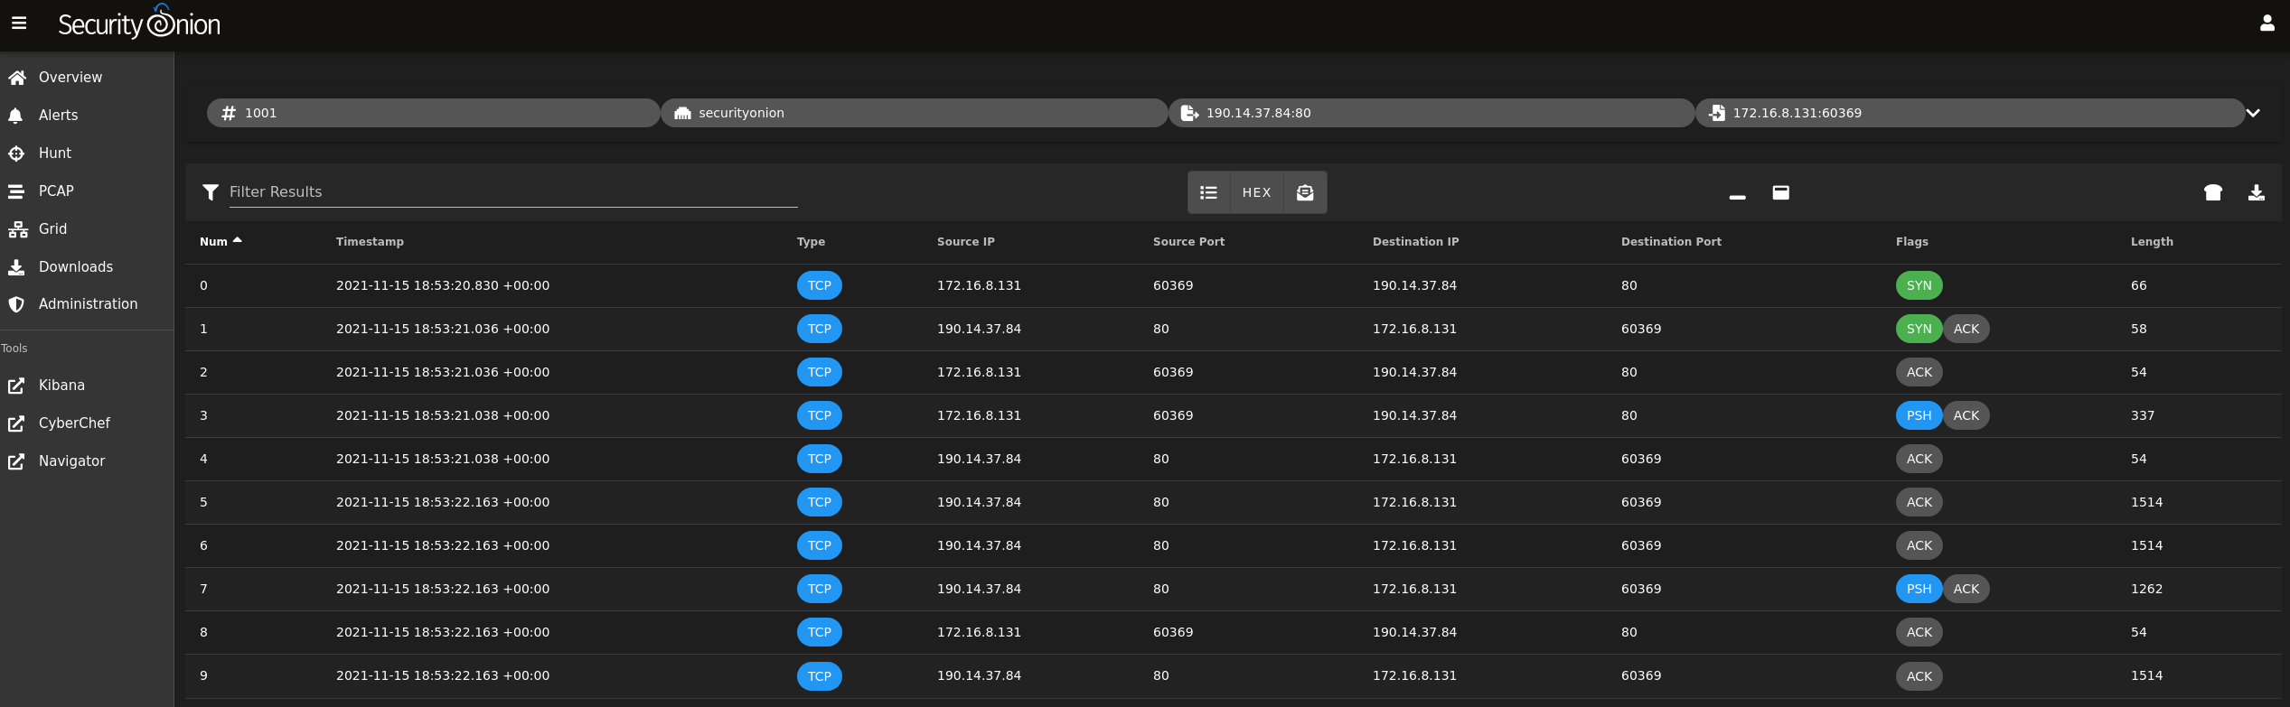Click the filter funnel icon
This screenshot has width=2290, height=707.
click(211, 192)
